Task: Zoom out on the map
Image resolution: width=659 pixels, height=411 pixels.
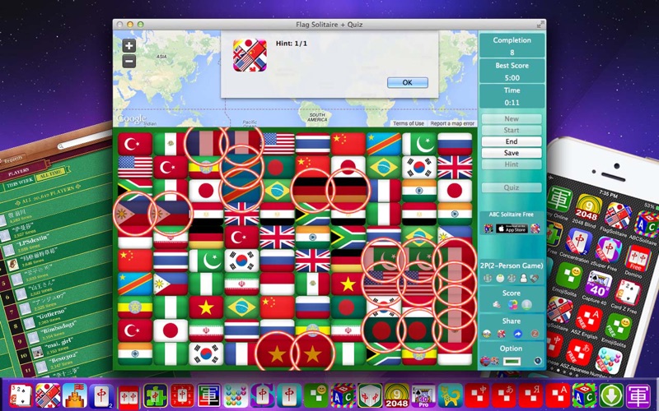Action: [129, 61]
